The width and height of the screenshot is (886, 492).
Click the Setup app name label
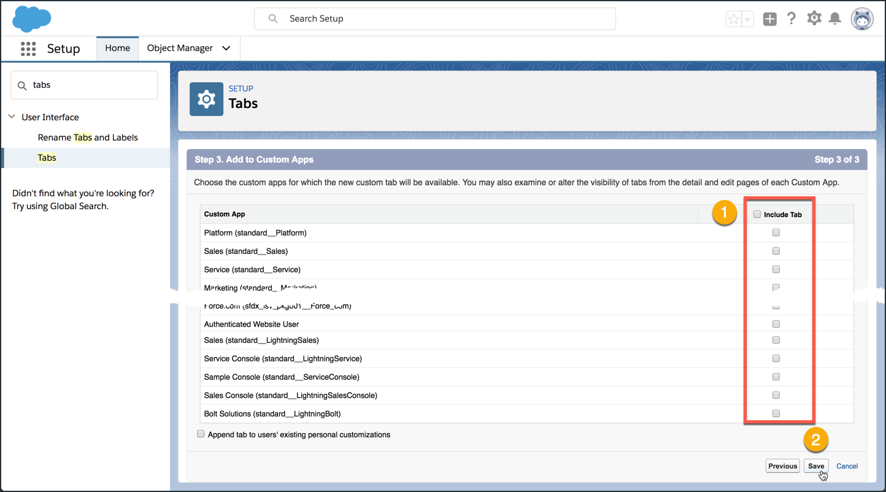[64, 48]
